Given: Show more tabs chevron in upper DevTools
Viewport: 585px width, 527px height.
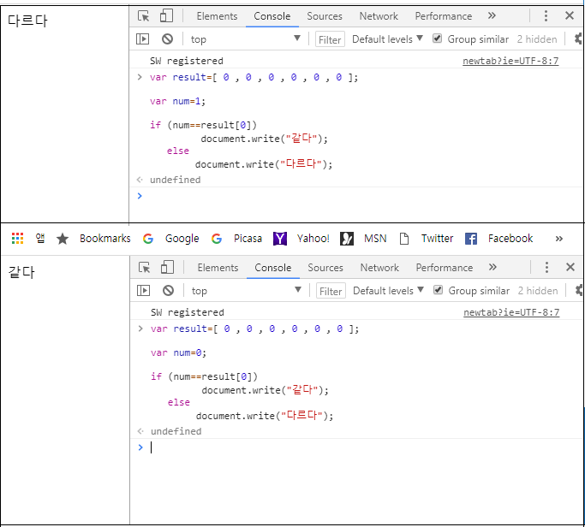Looking at the screenshot, I should pyautogui.click(x=492, y=15).
